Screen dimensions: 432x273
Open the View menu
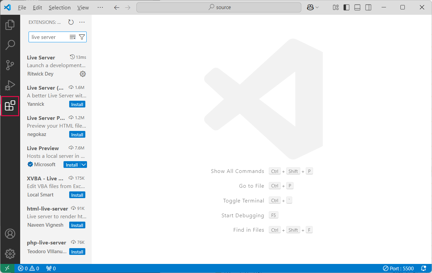[x=83, y=7]
